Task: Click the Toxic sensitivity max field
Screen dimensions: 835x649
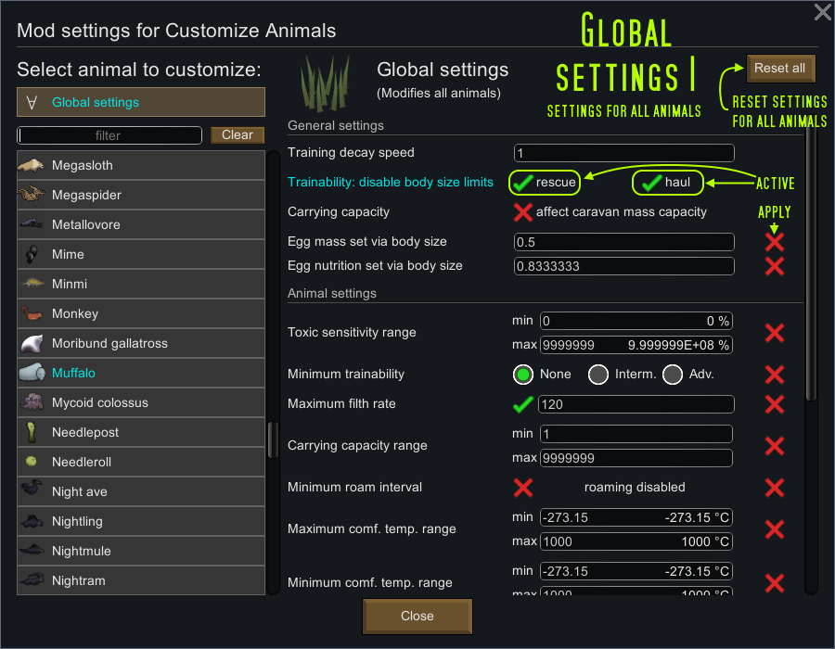Action: [x=636, y=345]
